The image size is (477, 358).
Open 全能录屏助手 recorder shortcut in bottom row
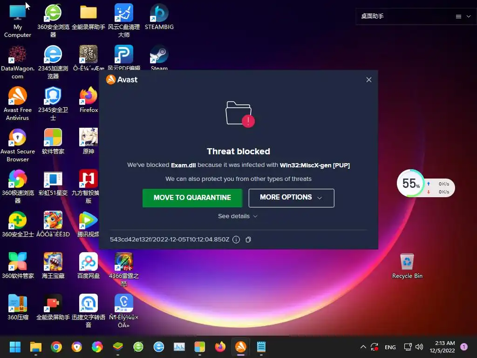[x=53, y=307]
